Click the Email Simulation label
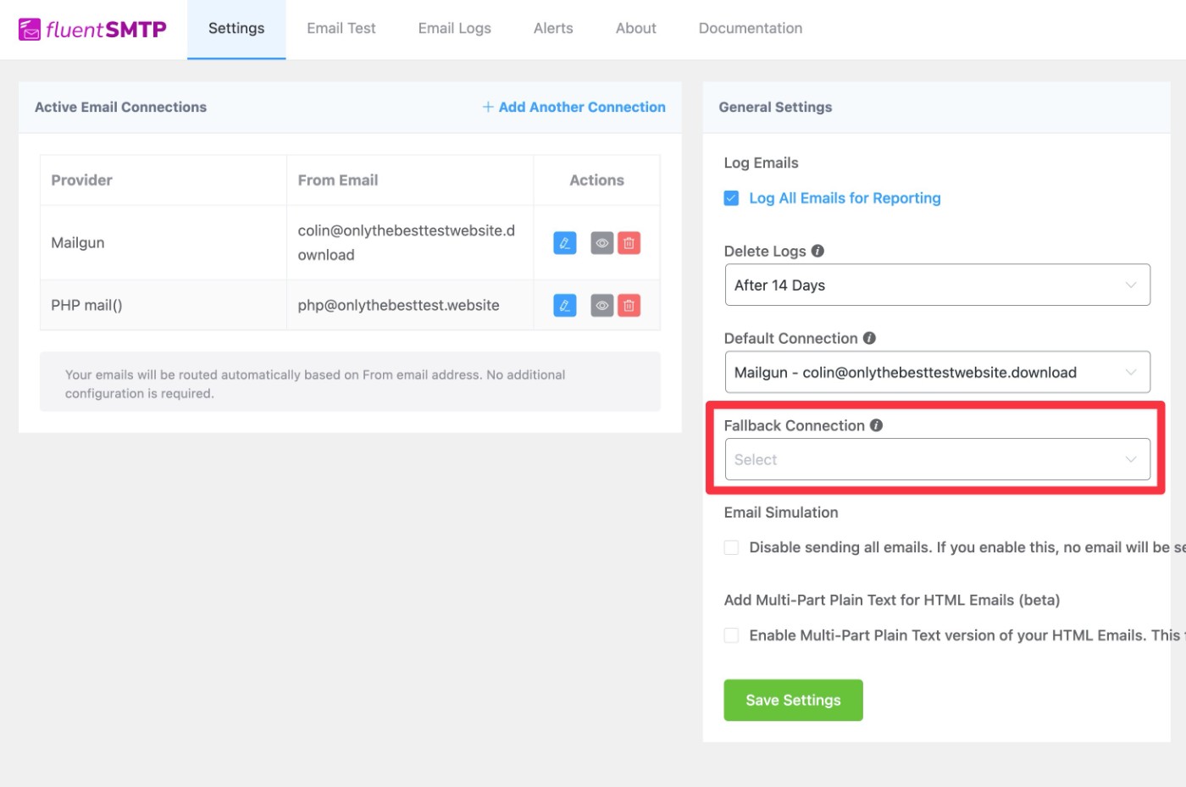This screenshot has width=1186, height=787. coord(781,513)
